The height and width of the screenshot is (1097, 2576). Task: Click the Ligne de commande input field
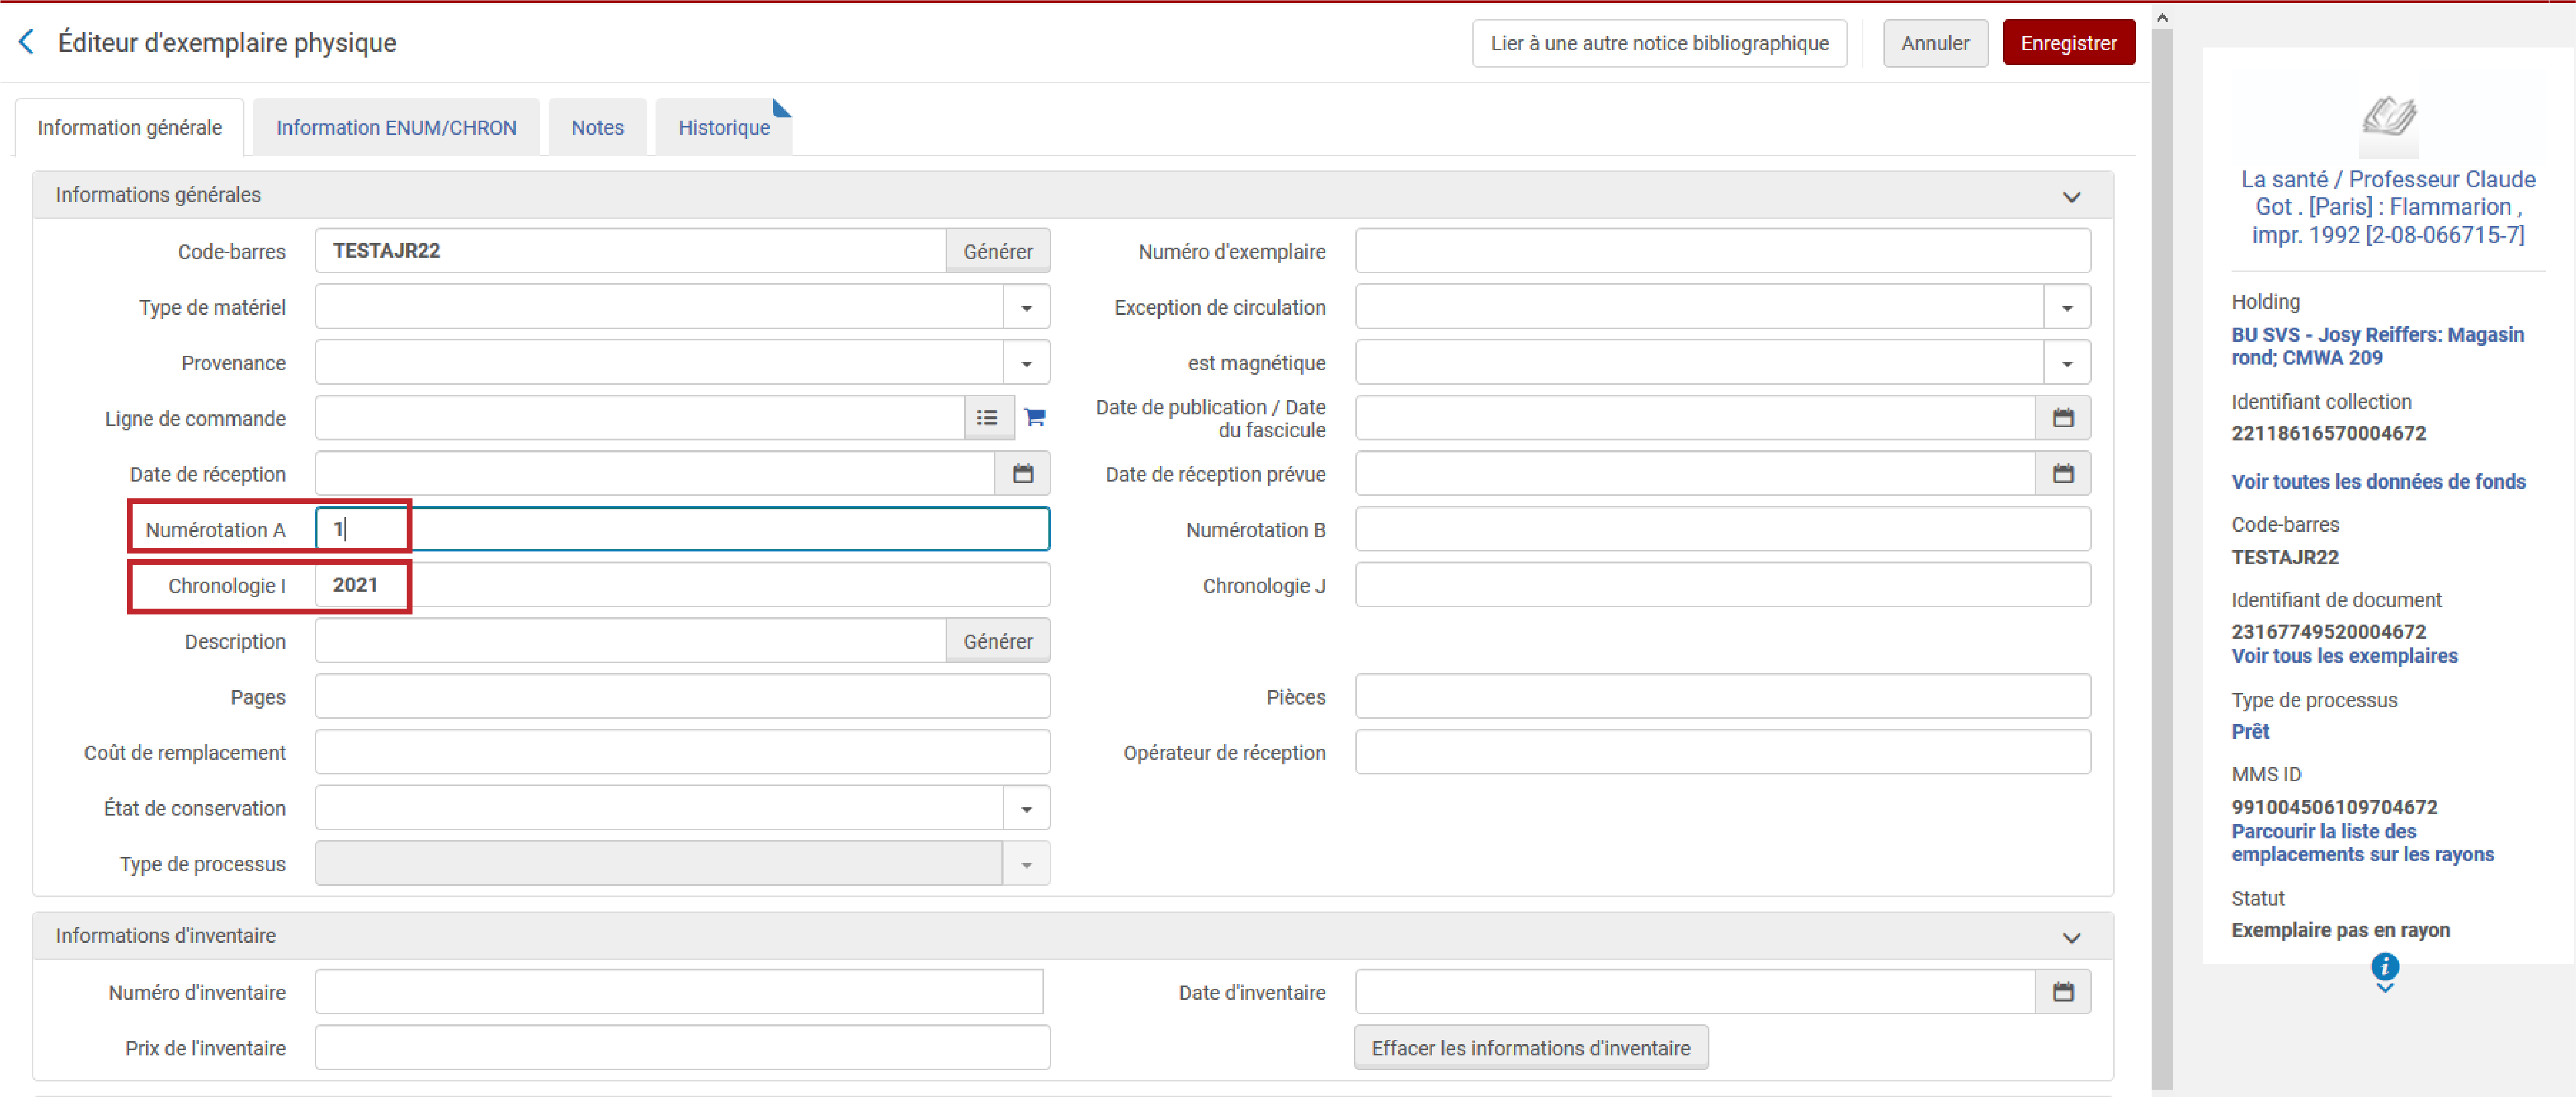point(640,418)
